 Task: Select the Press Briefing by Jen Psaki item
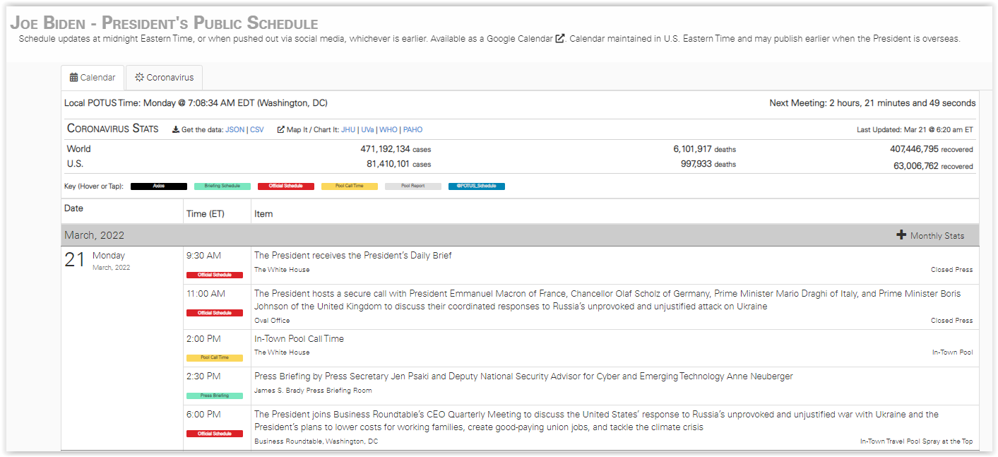523,376
